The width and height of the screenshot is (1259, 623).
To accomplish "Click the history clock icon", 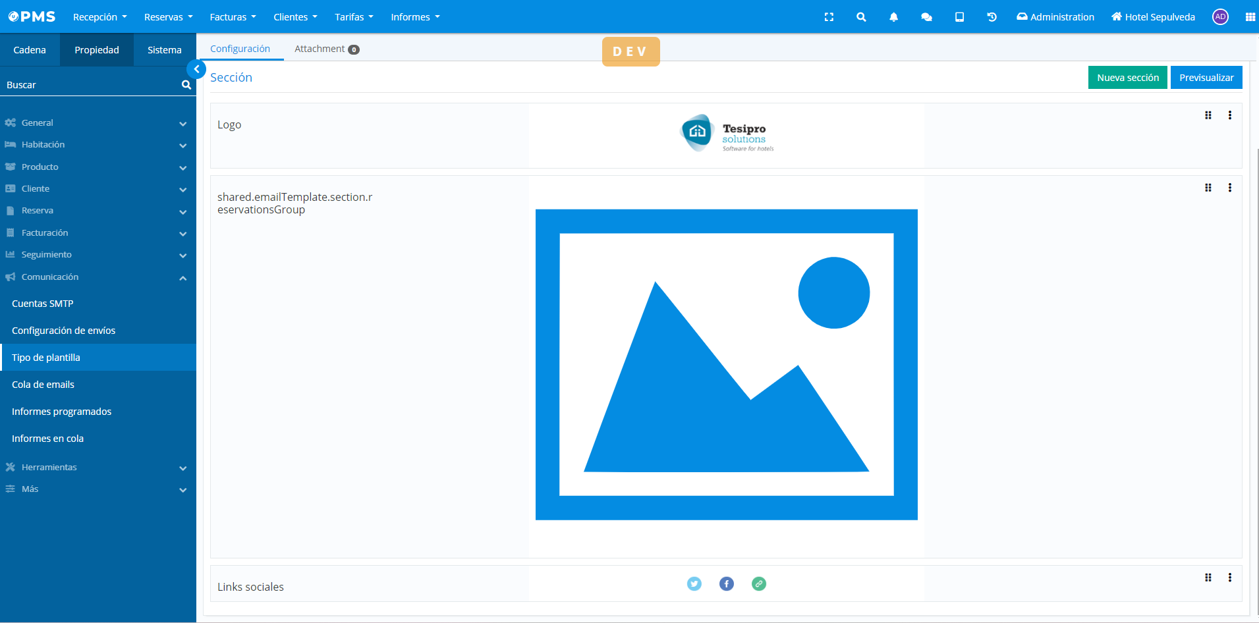I will (992, 17).
